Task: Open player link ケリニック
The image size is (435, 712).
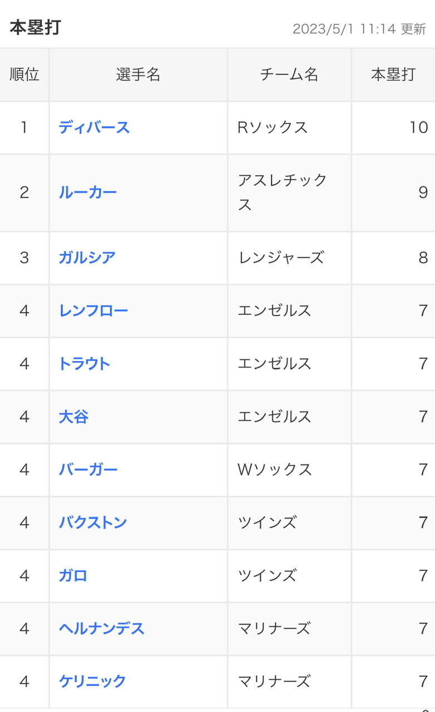Action: coord(92,681)
